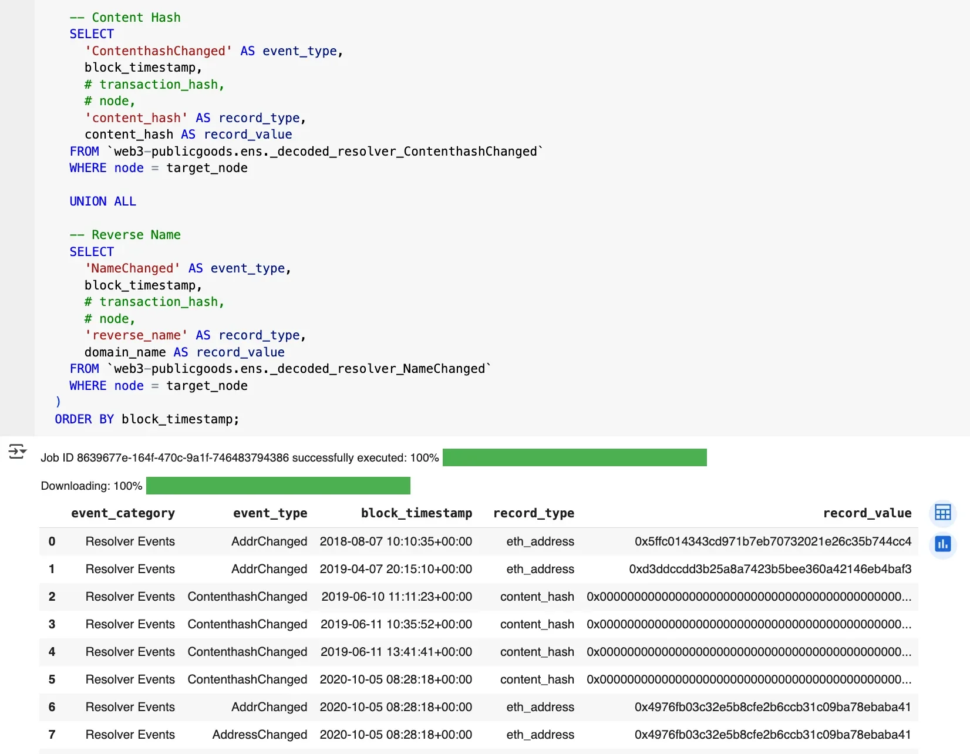Viewport: 970px width, 754px height.
Task: Toggle chart view for query results
Action: 942,544
